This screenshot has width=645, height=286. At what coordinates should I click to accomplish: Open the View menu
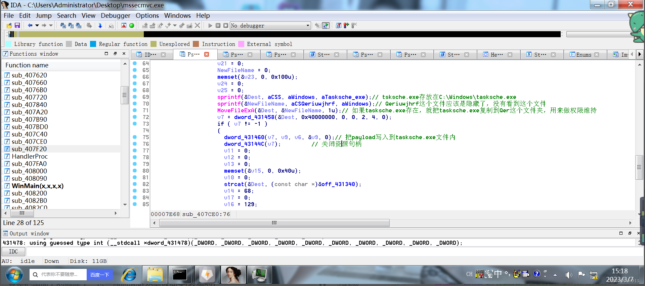click(x=88, y=15)
